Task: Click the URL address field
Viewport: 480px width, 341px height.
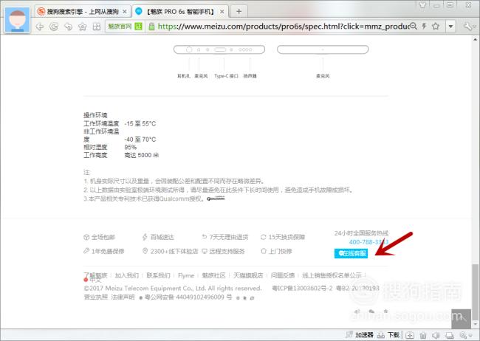Action: pos(283,27)
